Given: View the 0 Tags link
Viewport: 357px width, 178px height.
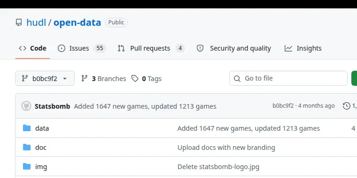Looking at the screenshot, I should pyautogui.click(x=147, y=79).
